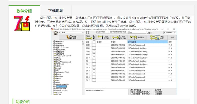This screenshot has width=197, height=104.
Task: Check the box for row 2808
Action: [x=94, y=51]
